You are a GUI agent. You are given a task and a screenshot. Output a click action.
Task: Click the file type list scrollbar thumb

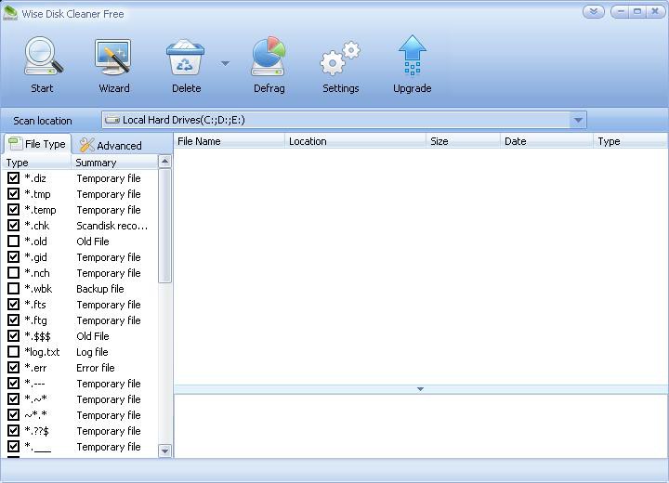pos(165,225)
